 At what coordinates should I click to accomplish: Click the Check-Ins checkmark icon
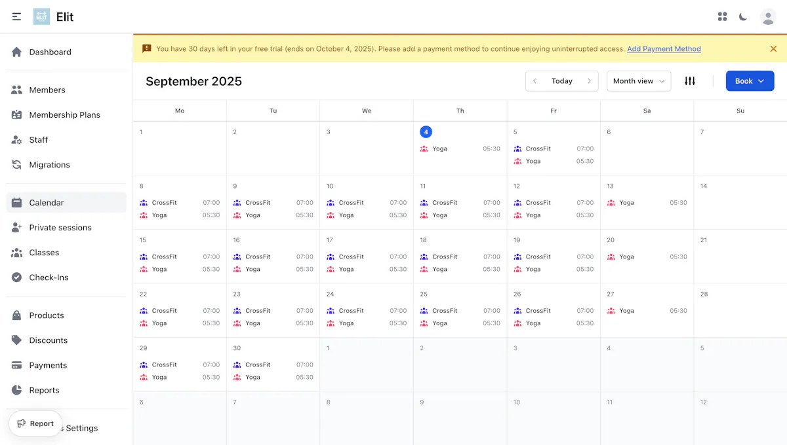click(17, 277)
